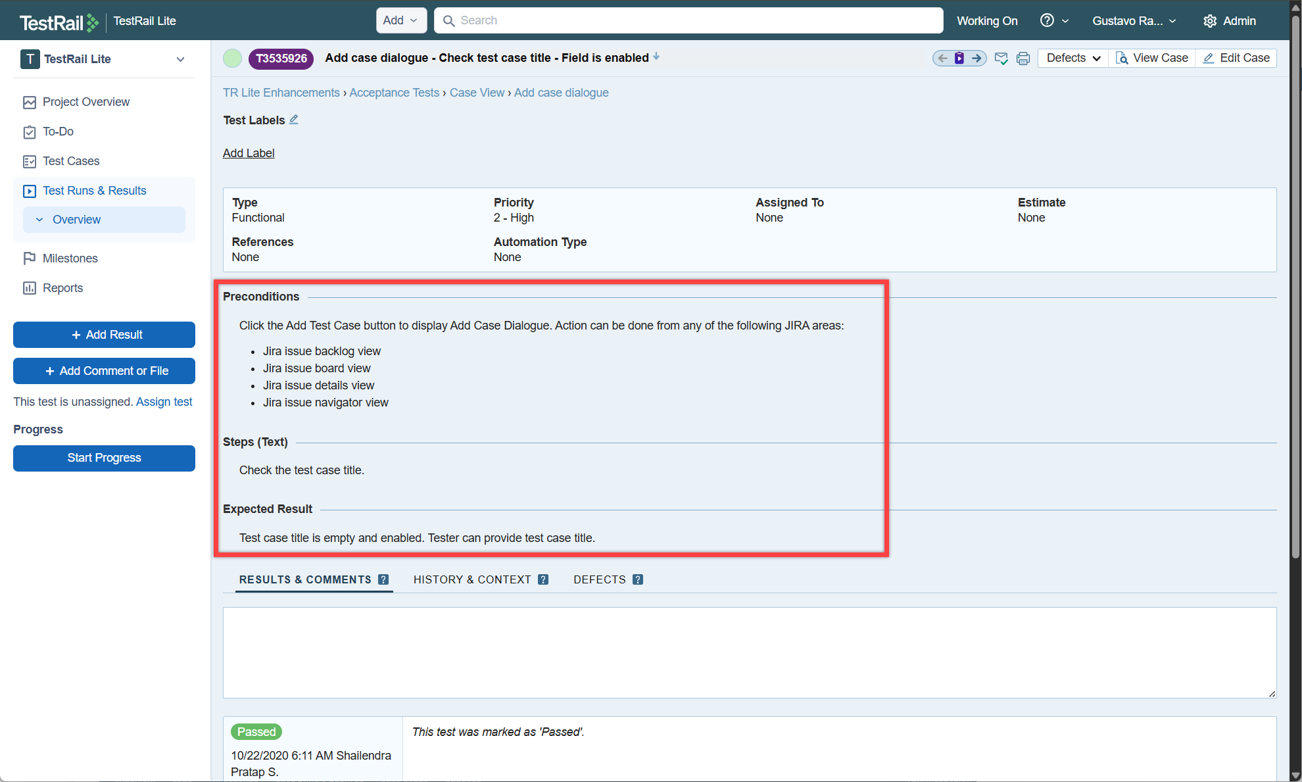Click the email subscribe envelope icon
The image size is (1302, 782).
tap(1001, 59)
